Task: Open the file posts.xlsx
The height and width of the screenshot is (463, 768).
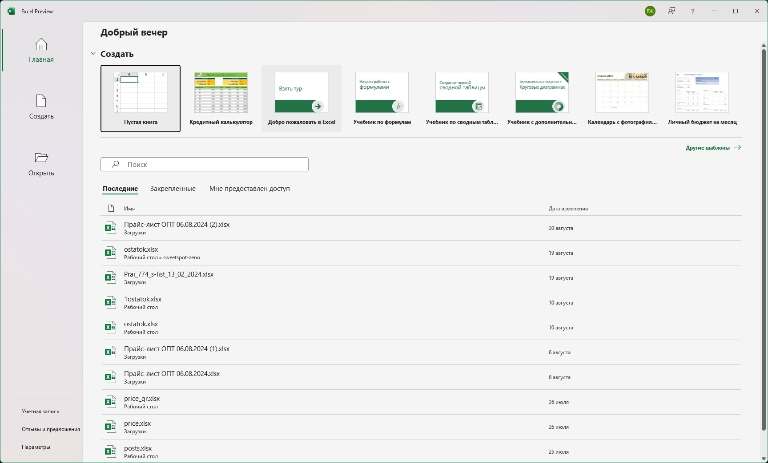Action: [x=421, y=452]
